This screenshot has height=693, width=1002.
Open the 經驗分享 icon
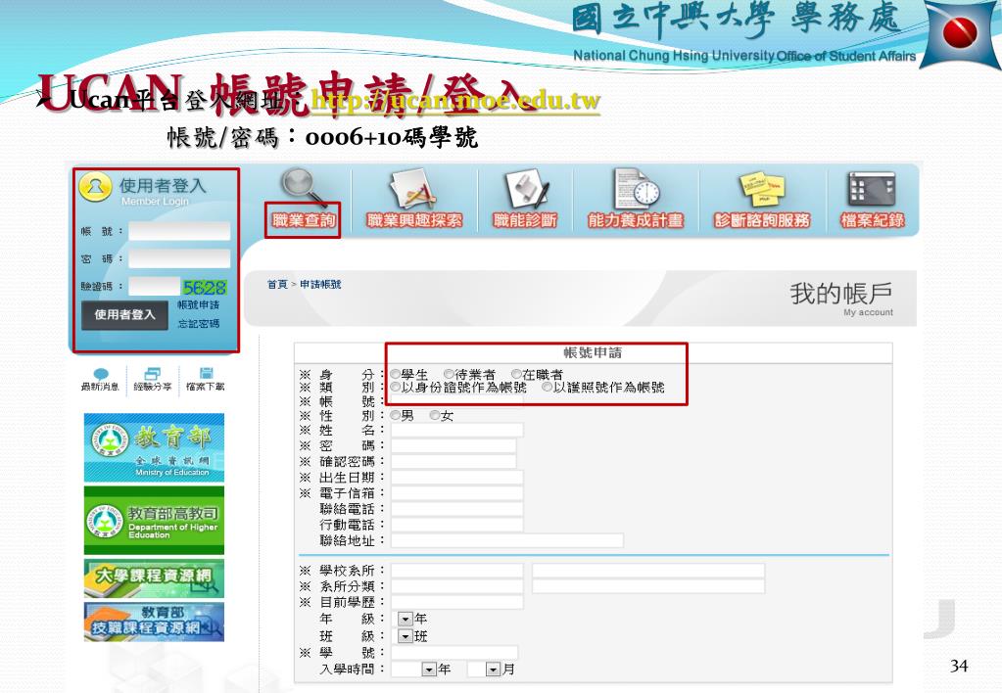click(x=153, y=374)
